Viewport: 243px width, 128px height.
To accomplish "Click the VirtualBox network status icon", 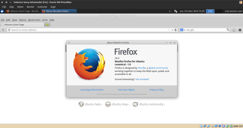I will [205, 126].
